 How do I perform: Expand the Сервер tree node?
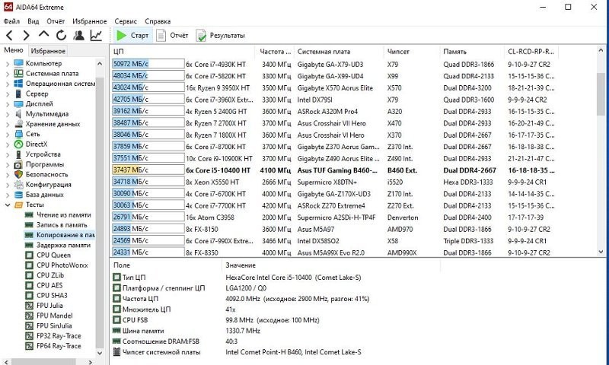click(8, 94)
